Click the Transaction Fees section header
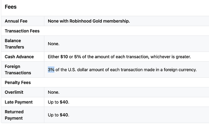The image size is (209, 125). point(22,31)
